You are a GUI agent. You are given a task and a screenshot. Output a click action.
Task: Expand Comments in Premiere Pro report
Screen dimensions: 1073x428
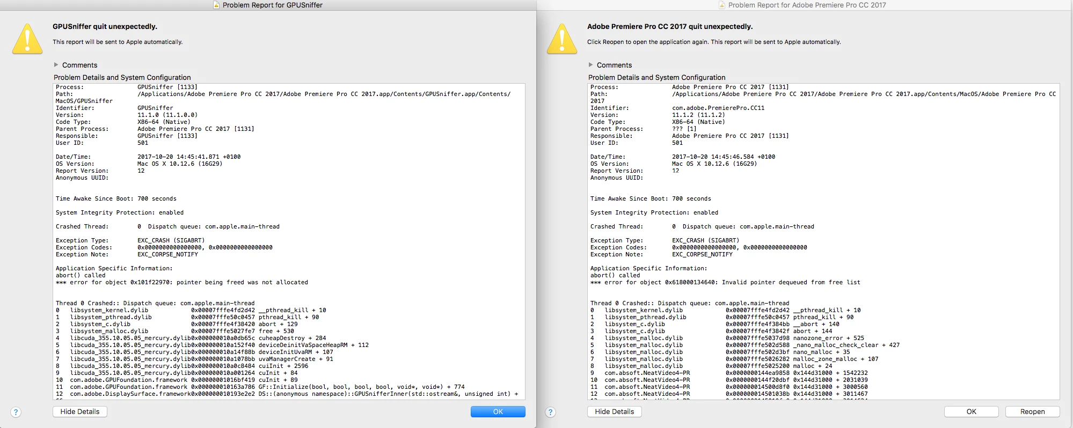[x=590, y=65]
